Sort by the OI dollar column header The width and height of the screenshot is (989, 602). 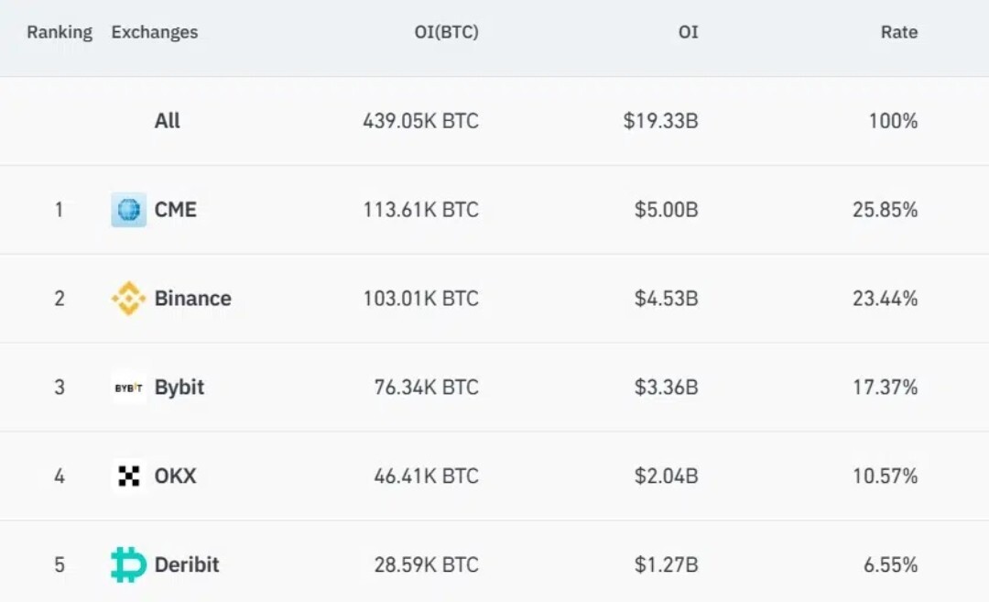tap(688, 32)
